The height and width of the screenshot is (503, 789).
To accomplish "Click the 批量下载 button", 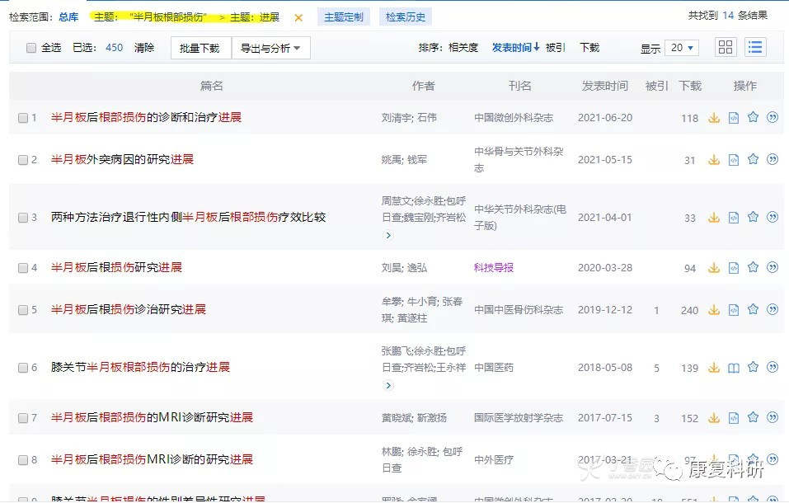I will pos(200,48).
